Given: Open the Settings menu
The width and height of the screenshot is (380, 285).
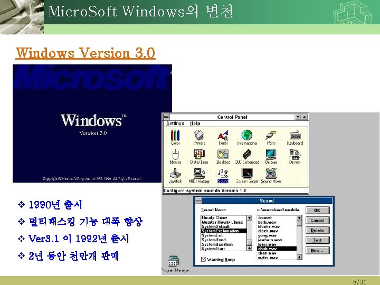Looking at the screenshot, I should 175,123.
